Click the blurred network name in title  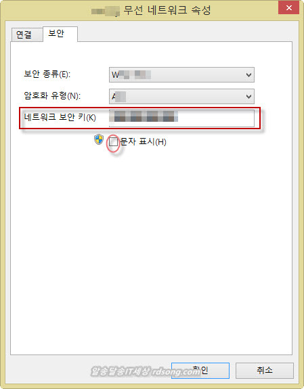click(x=106, y=12)
